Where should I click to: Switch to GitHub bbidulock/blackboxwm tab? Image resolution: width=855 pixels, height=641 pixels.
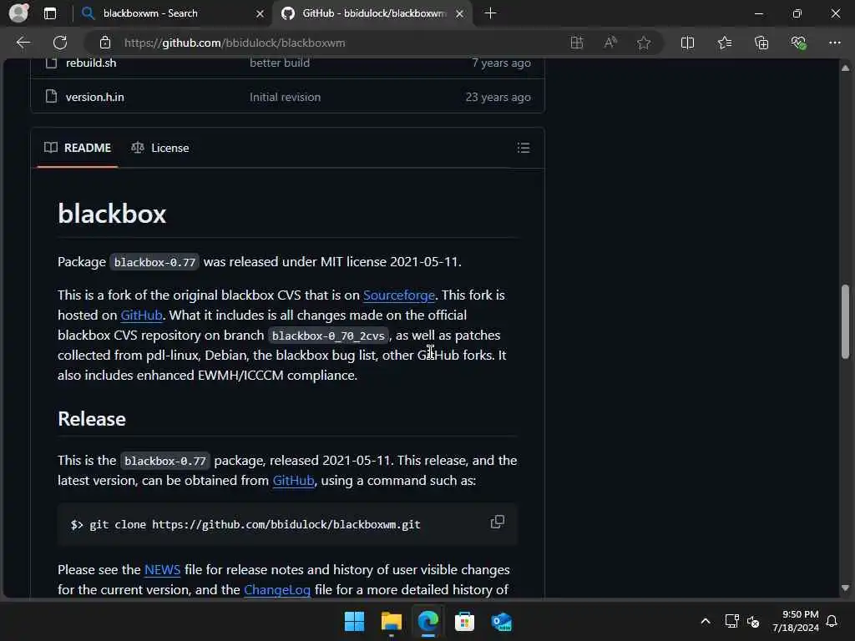373,13
